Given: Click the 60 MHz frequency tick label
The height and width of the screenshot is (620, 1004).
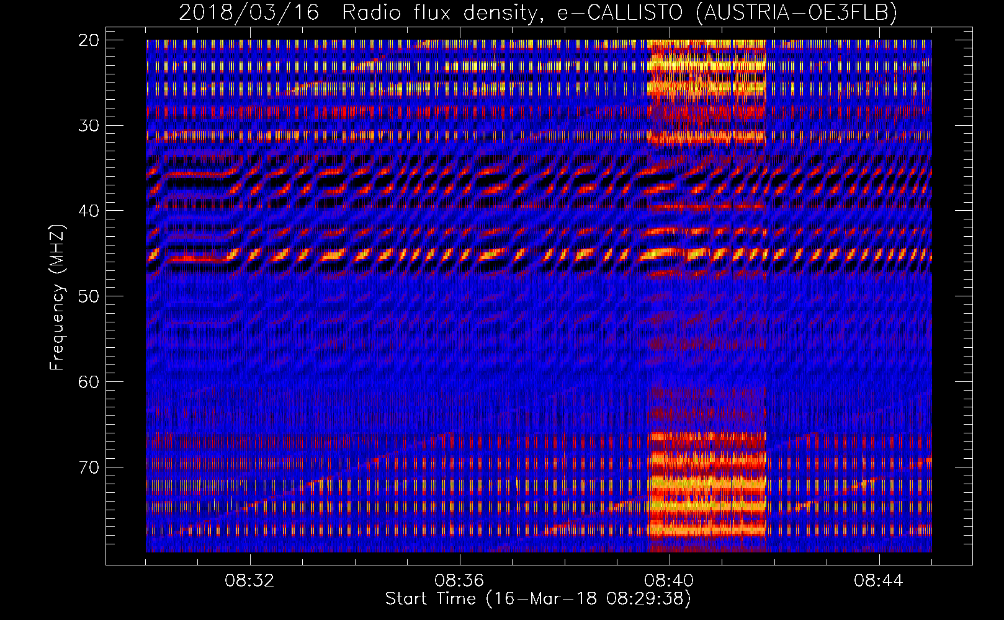Looking at the screenshot, I should pyautogui.click(x=89, y=381).
